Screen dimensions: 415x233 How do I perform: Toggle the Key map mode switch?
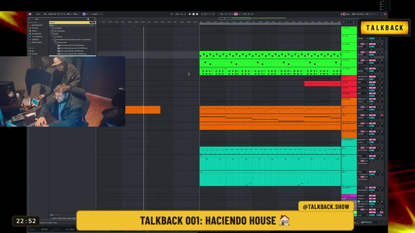pyautogui.click(x=347, y=14)
